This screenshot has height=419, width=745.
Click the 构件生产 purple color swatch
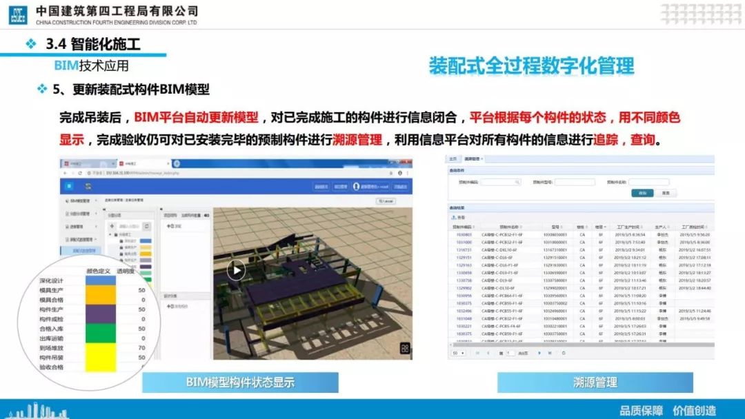point(100,309)
